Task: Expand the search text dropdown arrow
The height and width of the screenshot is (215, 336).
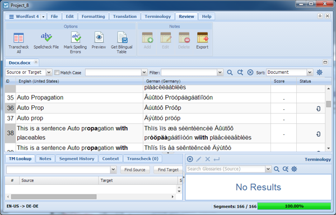Action: point(144,72)
